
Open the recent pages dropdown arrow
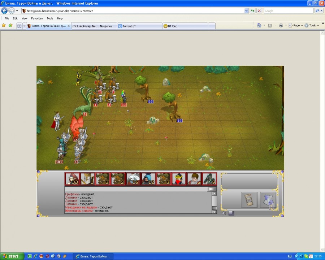click(17, 11)
